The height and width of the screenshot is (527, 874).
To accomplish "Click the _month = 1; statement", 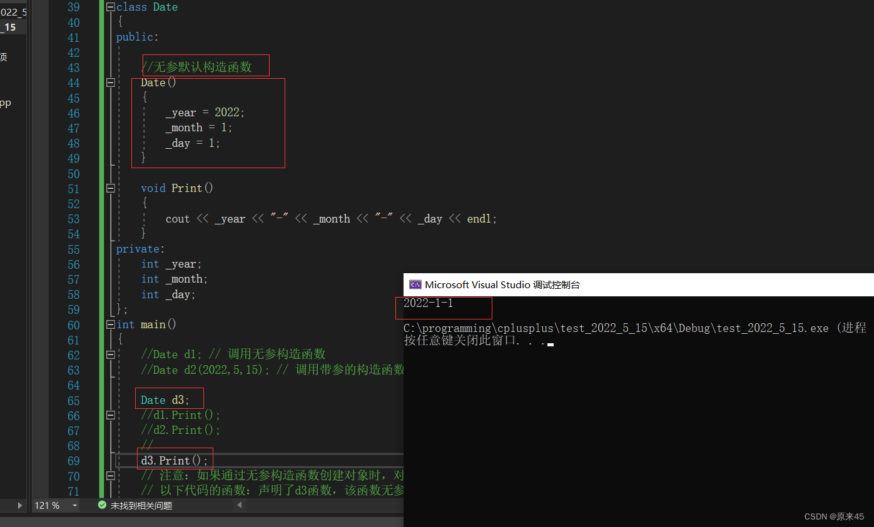I will pyautogui.click(x=199, y=128).
